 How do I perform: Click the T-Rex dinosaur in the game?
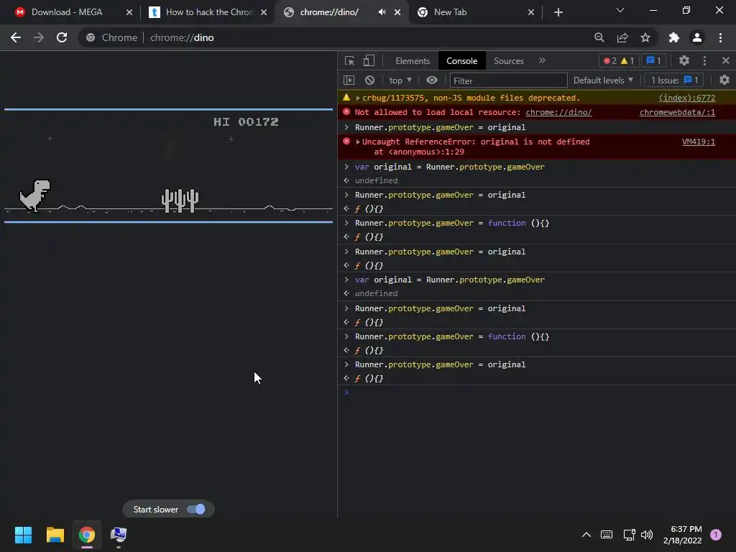pyautogui.click(x=34, y=195)
